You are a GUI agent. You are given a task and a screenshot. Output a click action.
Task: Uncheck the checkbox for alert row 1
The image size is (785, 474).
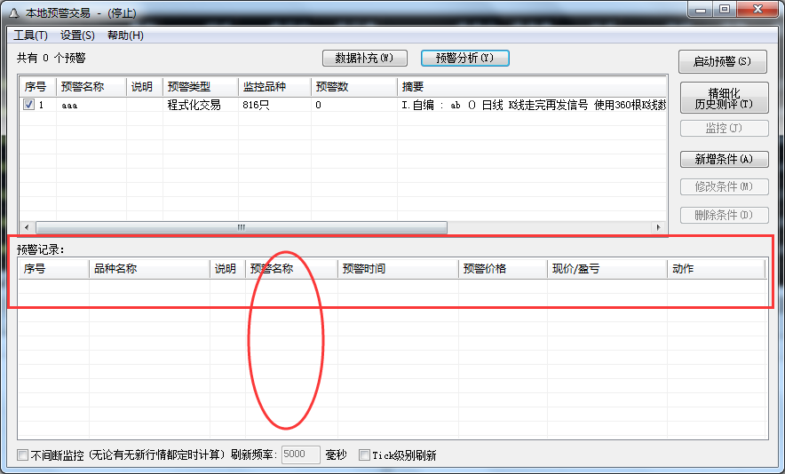coord(29,105)
